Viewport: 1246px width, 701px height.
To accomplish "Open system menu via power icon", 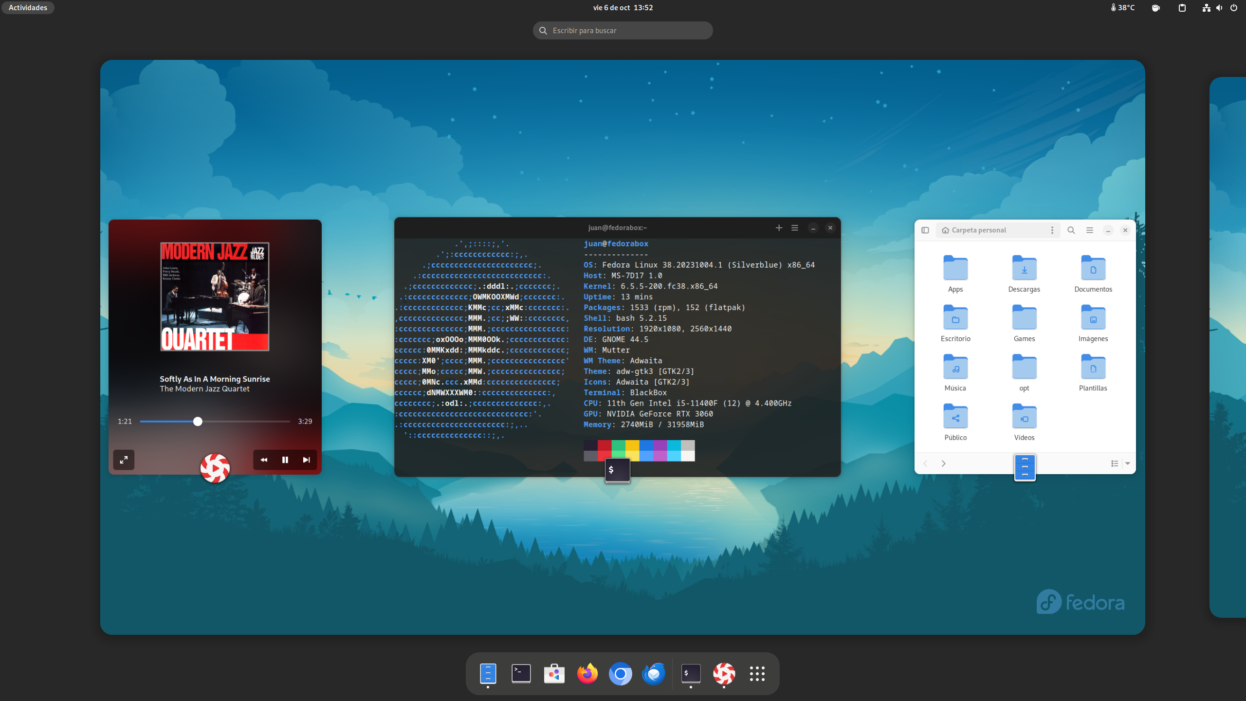I will pos(1234,8).
